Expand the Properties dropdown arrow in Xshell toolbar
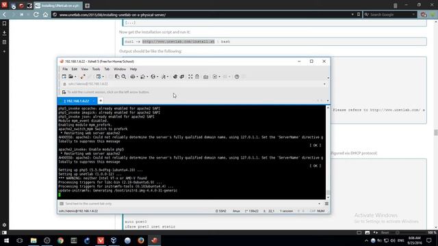 pos(103,77)
